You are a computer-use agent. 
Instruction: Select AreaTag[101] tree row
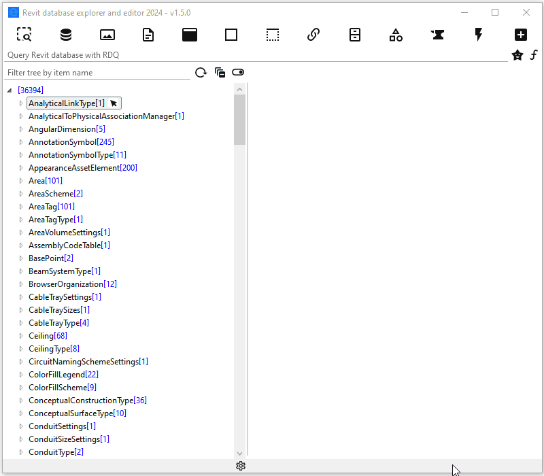[52, 207]
